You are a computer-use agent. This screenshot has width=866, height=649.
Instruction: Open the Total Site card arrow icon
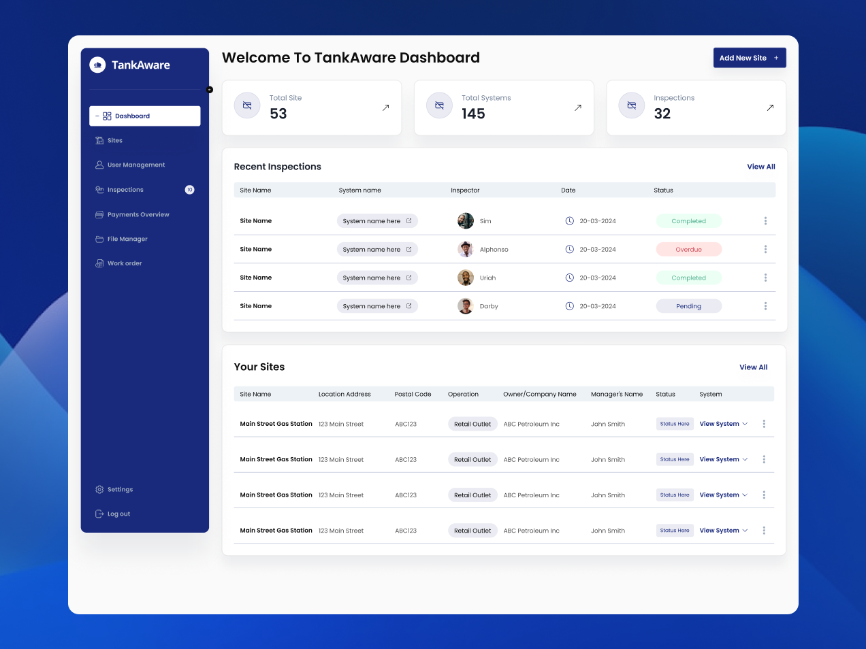tap(386, 107)
